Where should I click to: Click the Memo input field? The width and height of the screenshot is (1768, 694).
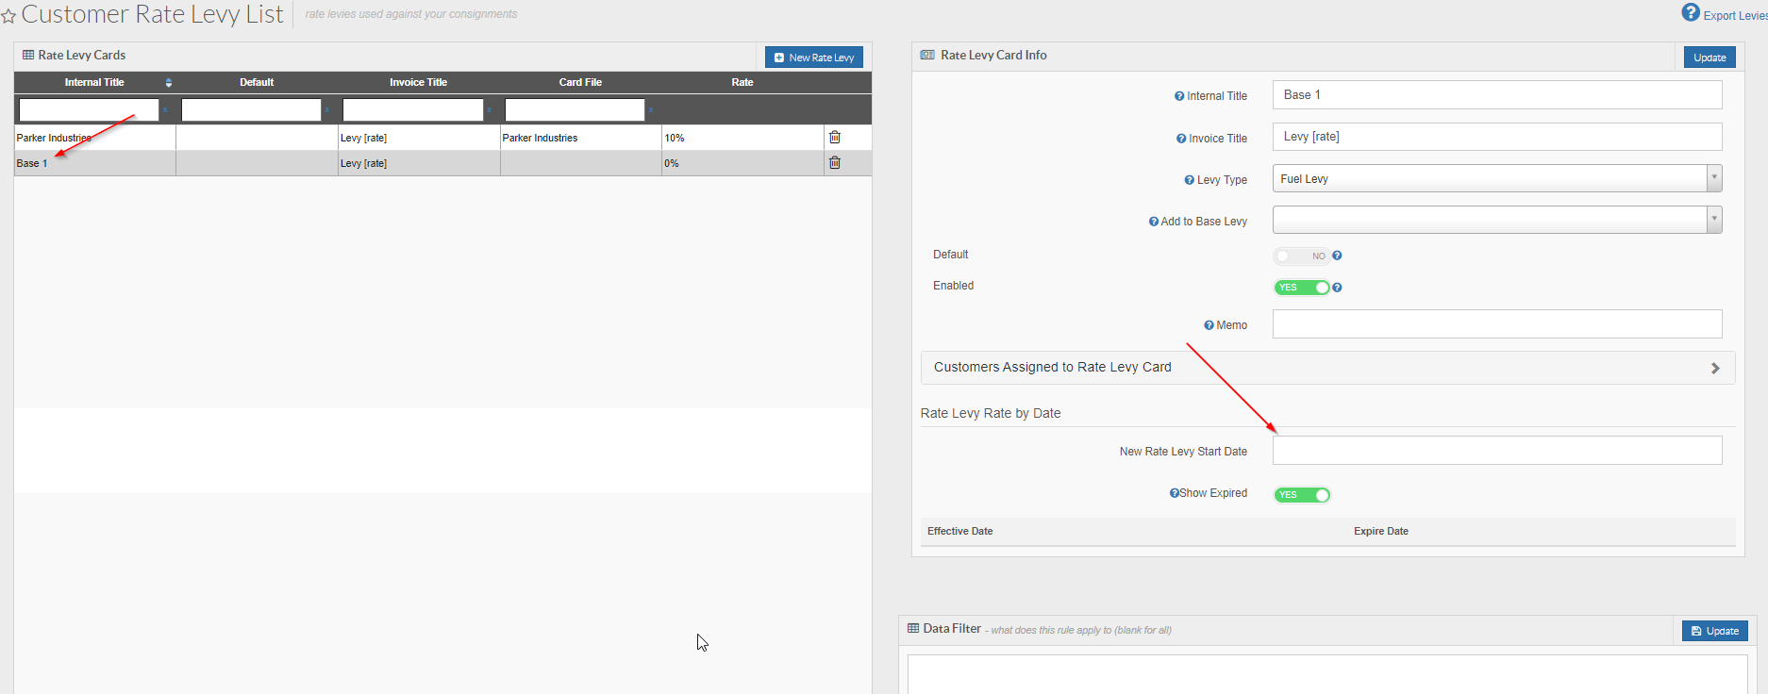coord(1497,323)
